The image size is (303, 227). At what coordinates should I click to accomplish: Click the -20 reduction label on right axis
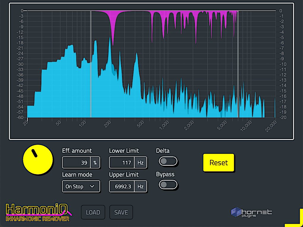click(x=282, y=118)
